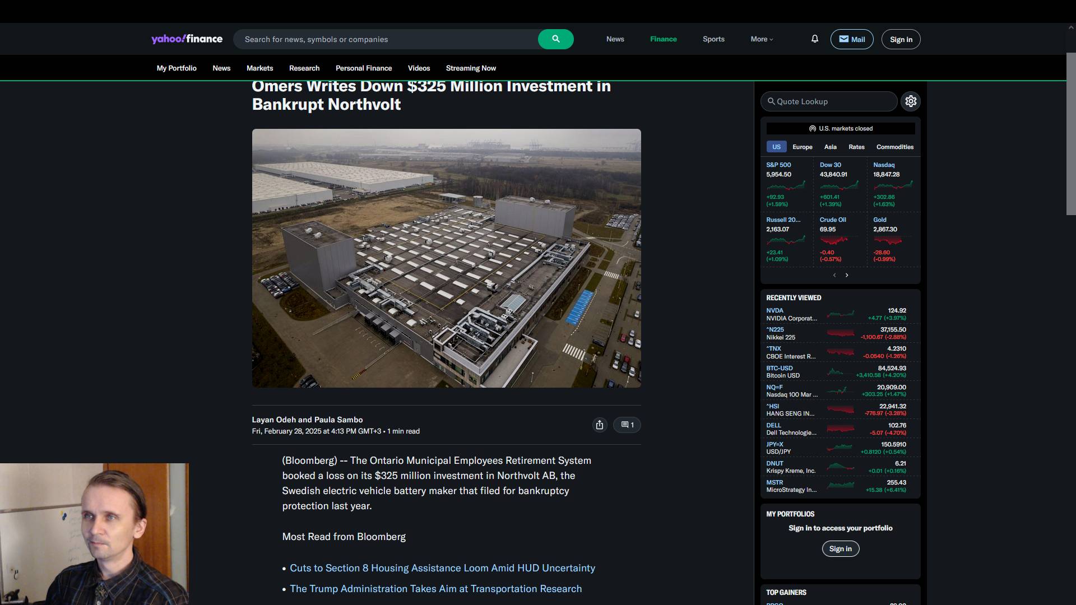Open the Personal Finance menu
This screenshot has height=605, width=1076.
coord(363,68)
